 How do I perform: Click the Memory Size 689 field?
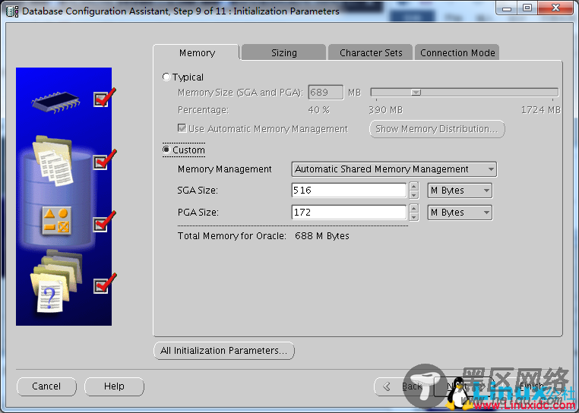[325, 93]
